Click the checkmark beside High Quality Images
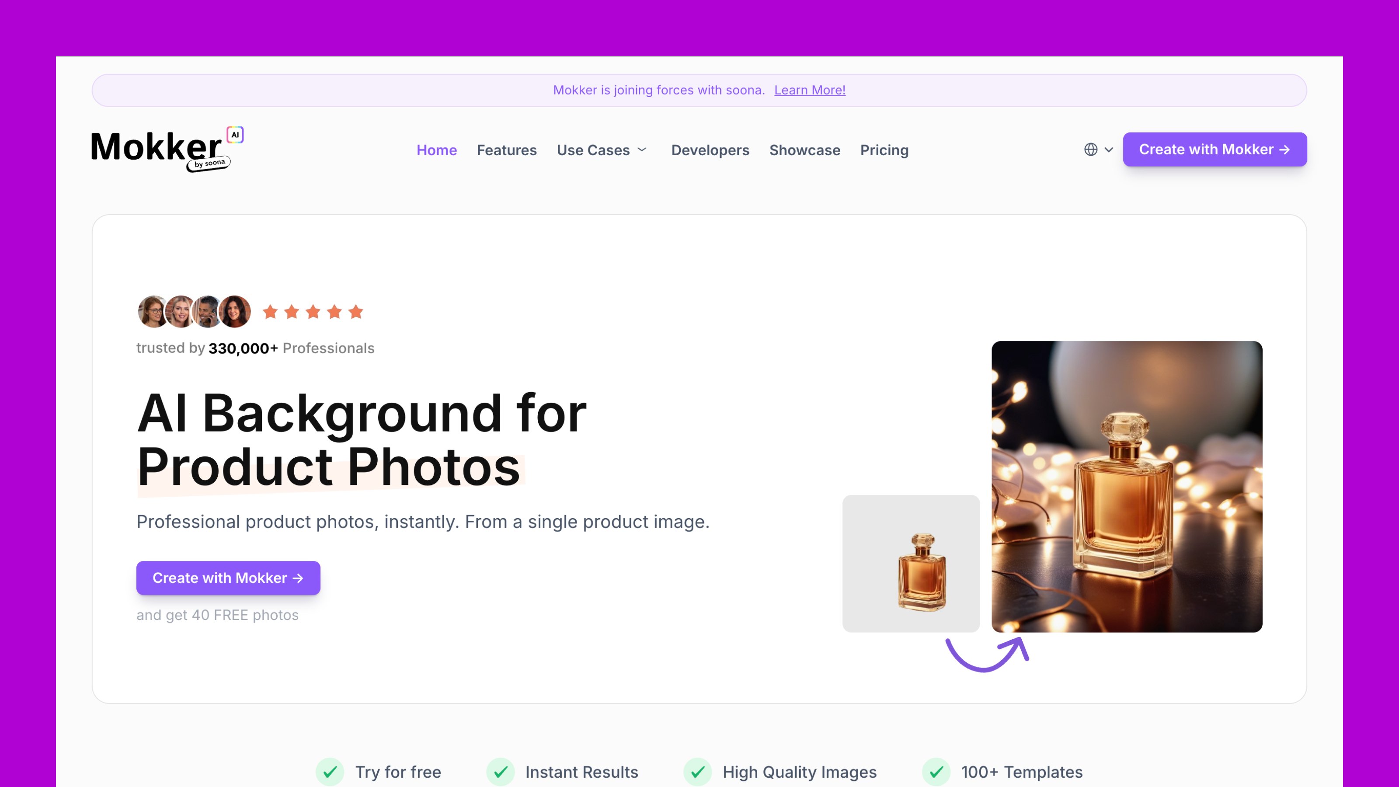Screen dimensions: 1399x787 (698, 772)
